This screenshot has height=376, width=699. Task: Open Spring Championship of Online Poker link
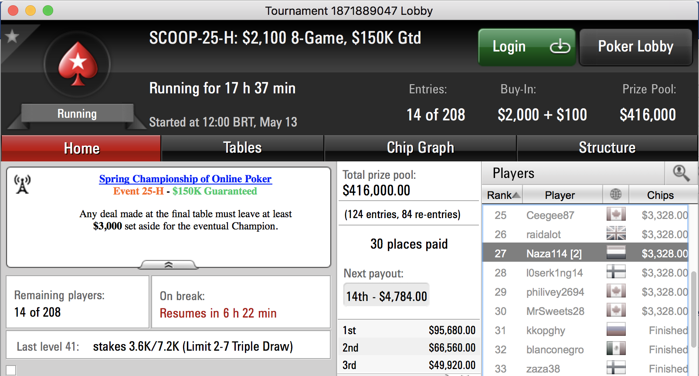tap(185, 179)
